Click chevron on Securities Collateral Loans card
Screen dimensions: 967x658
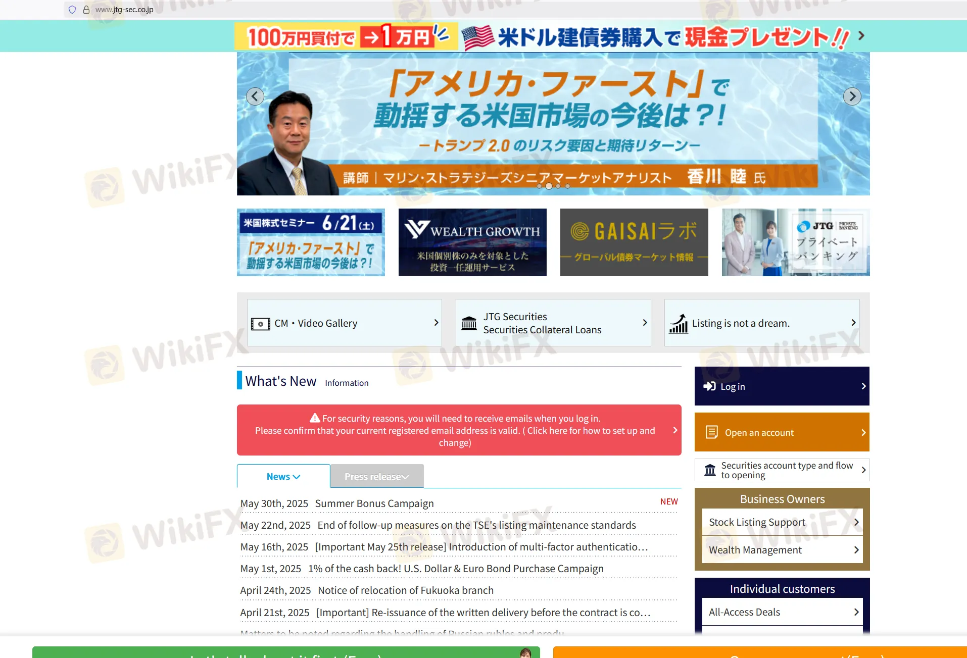tap(645, 323)
